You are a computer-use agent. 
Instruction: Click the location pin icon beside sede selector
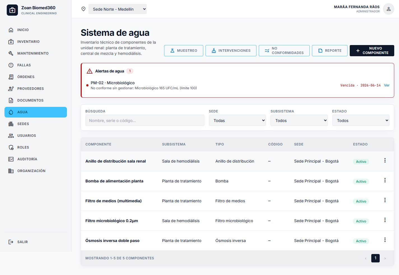point(83,9)
